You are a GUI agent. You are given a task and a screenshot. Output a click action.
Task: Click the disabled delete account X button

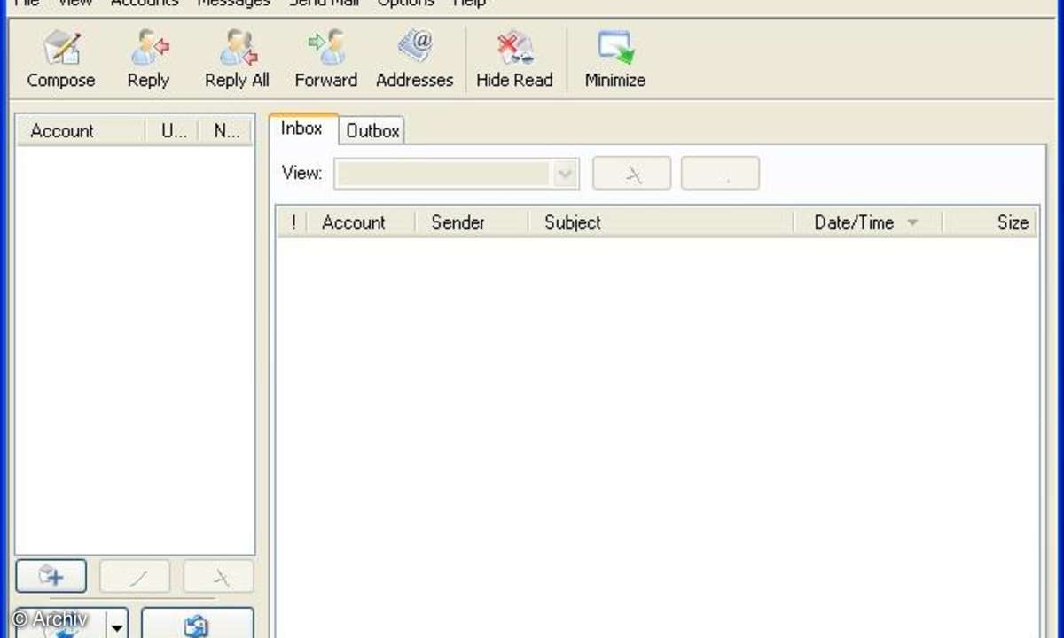pyautogui.click(x=218, y=577)
